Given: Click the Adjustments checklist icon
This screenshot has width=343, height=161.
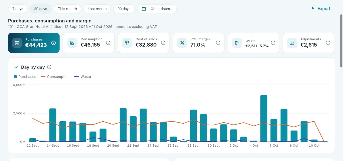Looking at the screenshot, I should (292, 43).
